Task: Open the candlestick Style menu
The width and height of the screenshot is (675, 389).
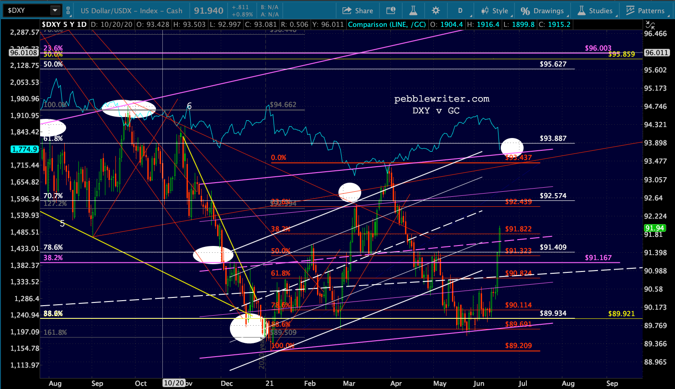Action: [494, 10]
